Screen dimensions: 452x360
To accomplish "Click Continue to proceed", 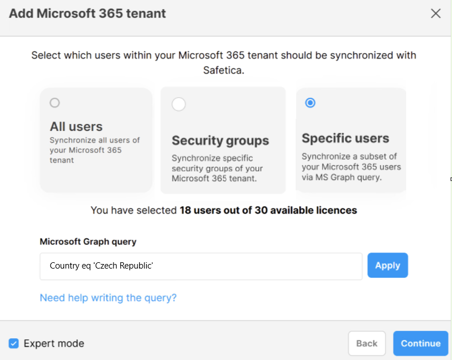I will 420,343.
